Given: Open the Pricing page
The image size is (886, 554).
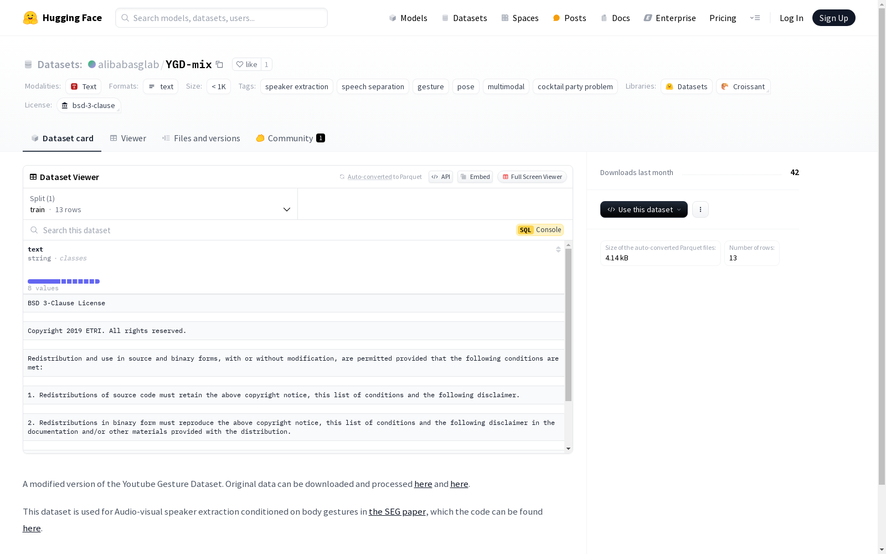Looking at the screenshot, I should 723,18.
